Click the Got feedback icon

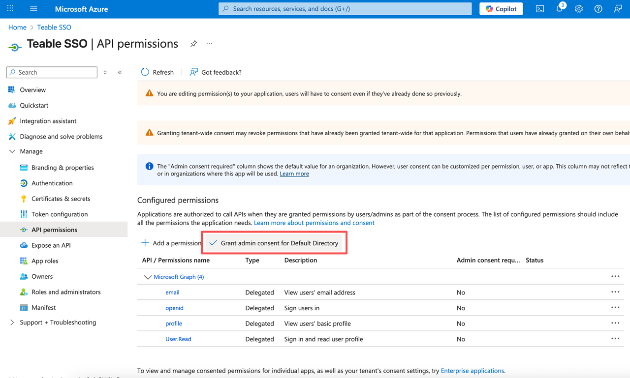point(193,72)
